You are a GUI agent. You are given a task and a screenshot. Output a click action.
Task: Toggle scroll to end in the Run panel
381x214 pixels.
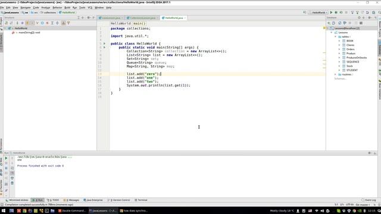12,173
